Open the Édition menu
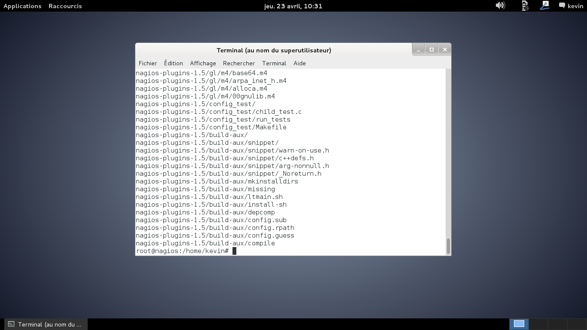 173,63
